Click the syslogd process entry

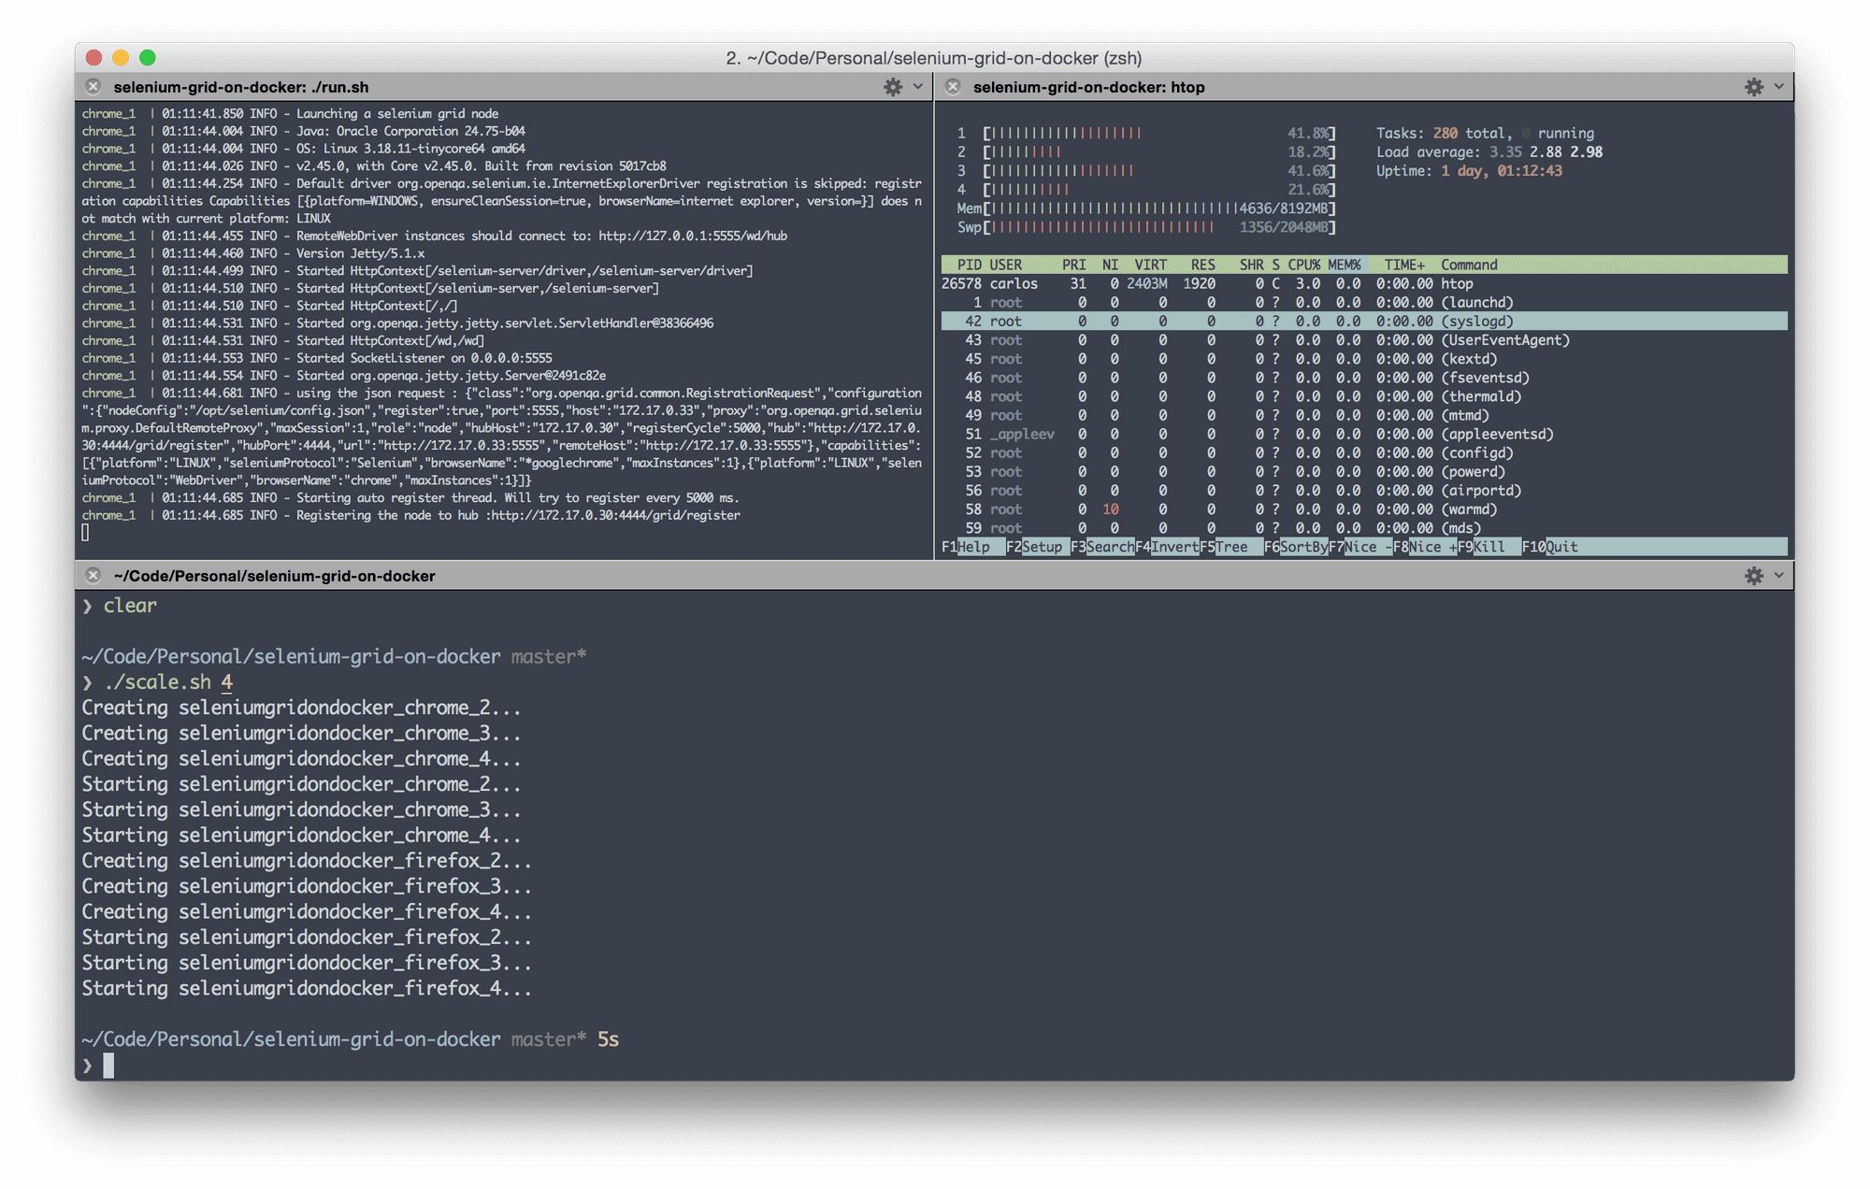click(x=1363, y=319)
